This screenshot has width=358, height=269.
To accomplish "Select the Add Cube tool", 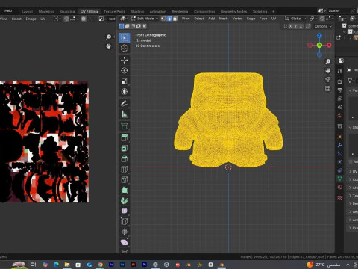I will [125, 126].
